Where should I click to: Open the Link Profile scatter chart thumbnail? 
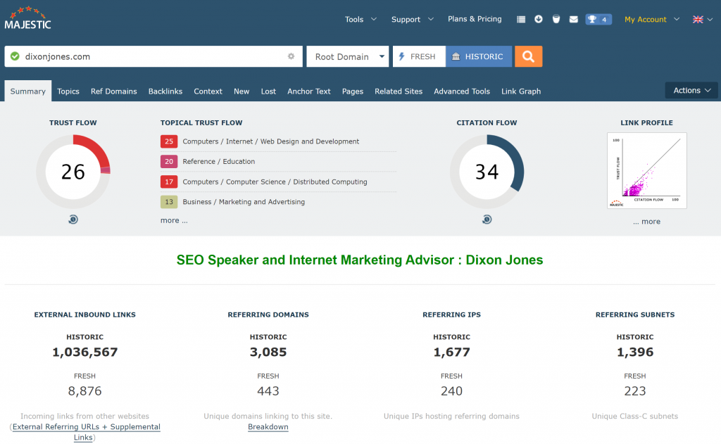point(647,170)
